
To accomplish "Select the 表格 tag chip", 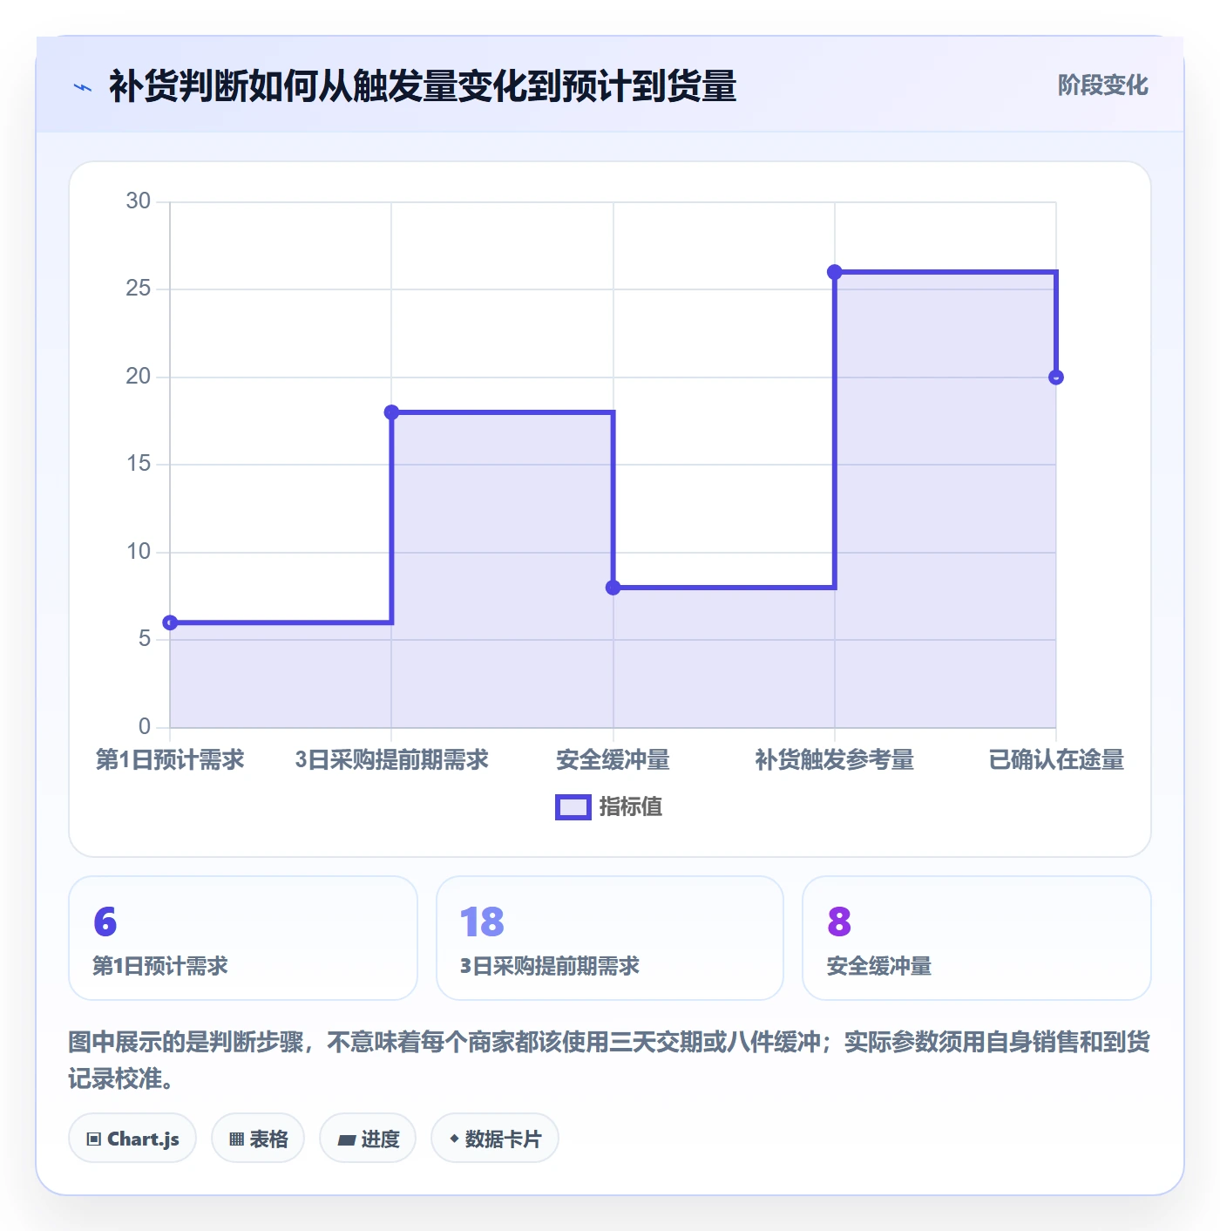I will pos(258,1139).
